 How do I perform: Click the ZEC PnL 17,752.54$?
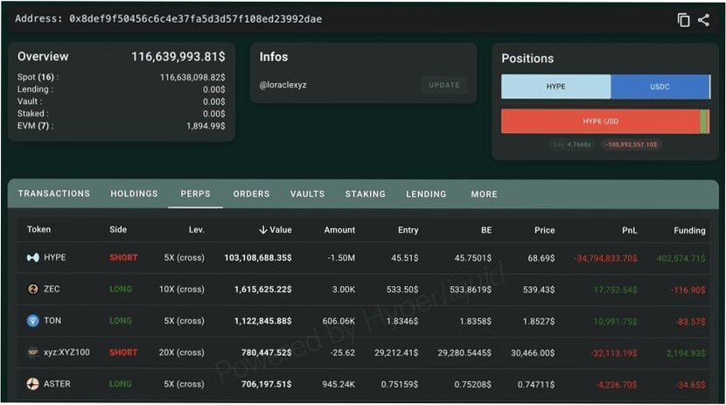[615, 290]
